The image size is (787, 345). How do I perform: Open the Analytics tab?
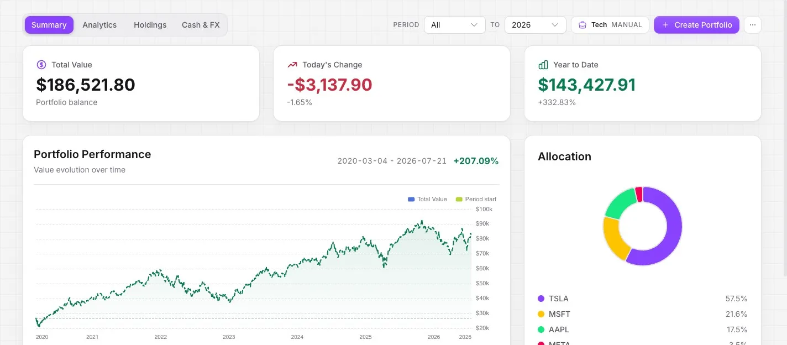click(99, 25)
